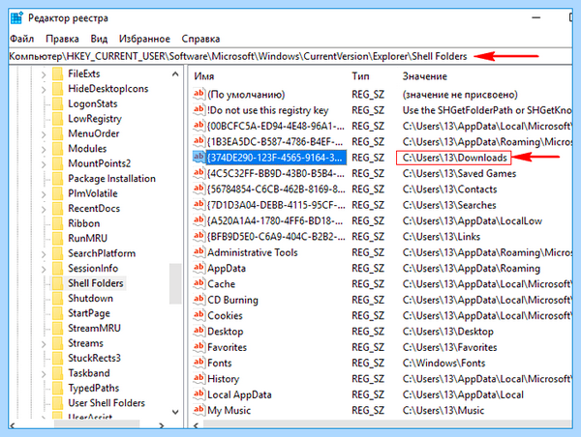The width and height of the screenshot is (581, 437).
Task: Click string icon of AppData value
Action: (199, 268)
